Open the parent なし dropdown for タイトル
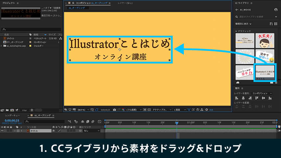 tap(92, 131)
